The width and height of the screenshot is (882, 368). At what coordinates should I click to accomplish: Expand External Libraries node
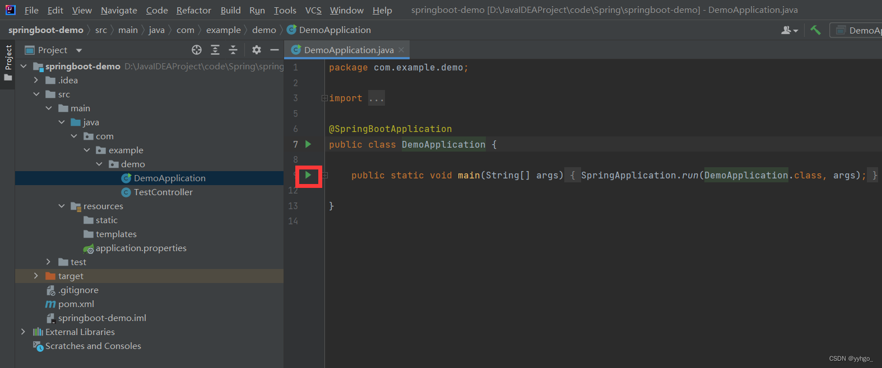click(x=24, y=332)
